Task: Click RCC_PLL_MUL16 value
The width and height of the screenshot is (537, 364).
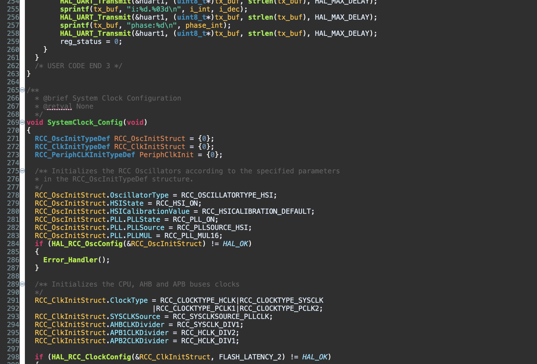Action: tap(192, 236)
